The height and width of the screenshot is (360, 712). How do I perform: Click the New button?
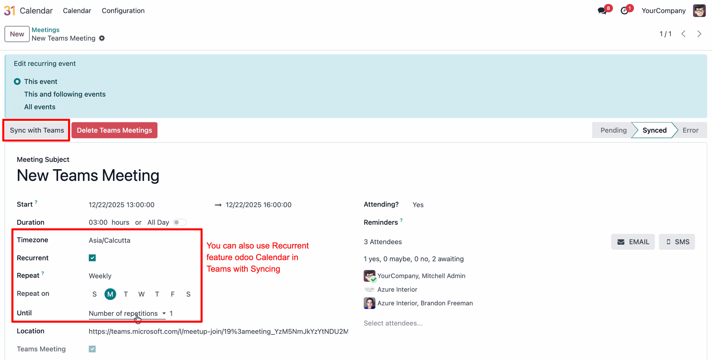point(17,34)
